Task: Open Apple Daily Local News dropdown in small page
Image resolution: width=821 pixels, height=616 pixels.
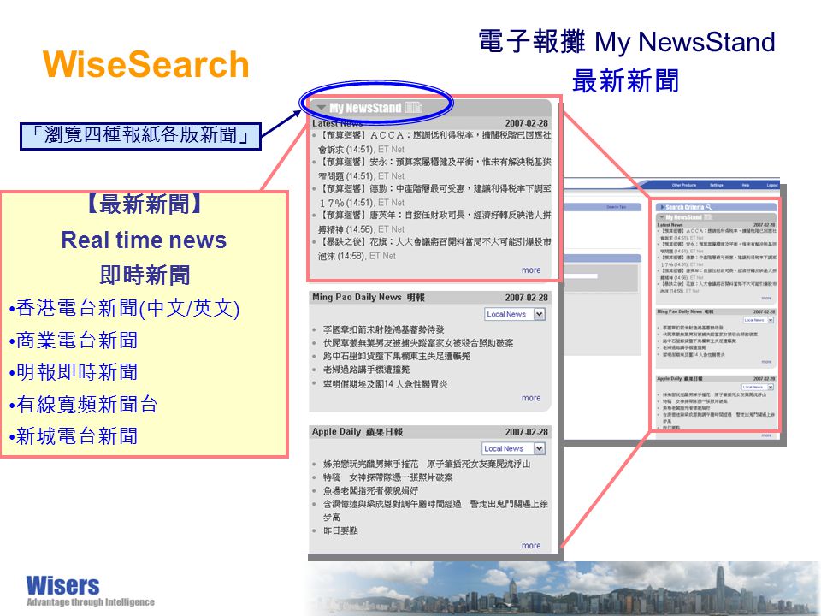Action: [x=757, y=387]
